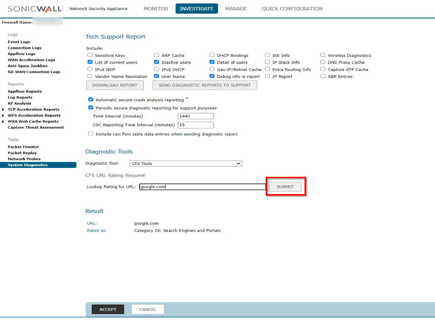Click the SonicWall logo
This screenshot has height=320, width=435.
point(35,8)
